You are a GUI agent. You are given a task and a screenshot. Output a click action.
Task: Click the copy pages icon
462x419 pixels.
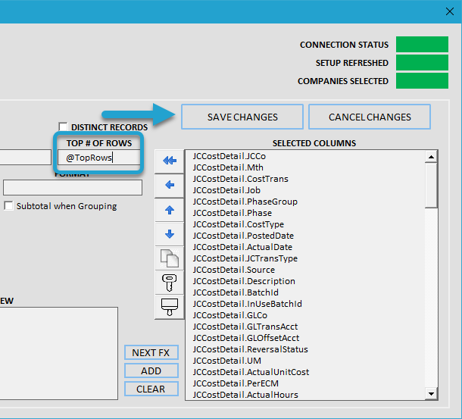pos(170,258)
